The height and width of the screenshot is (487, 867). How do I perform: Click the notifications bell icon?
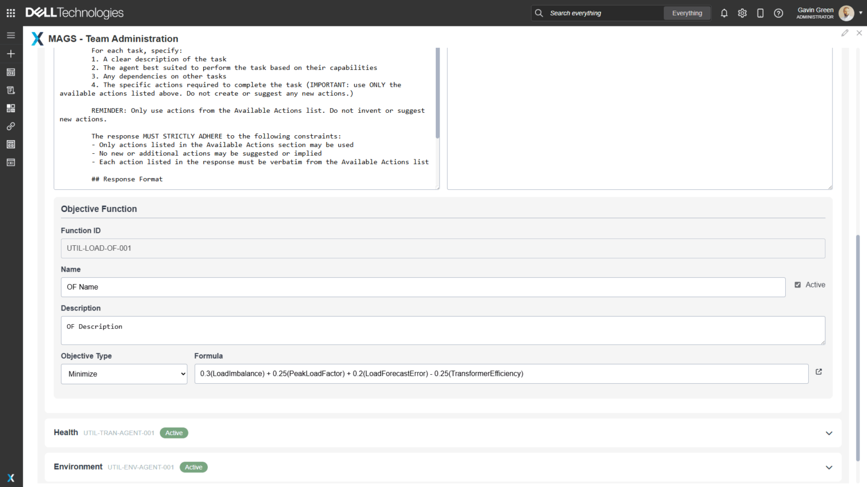(x=724, y=13)
